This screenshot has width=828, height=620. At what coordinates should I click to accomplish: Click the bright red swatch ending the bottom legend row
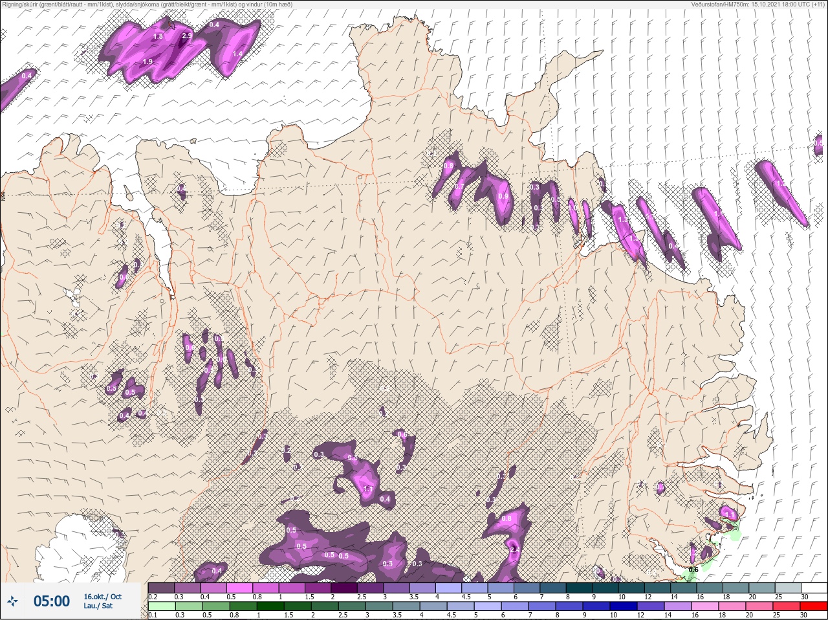click(x=814, y=606)
